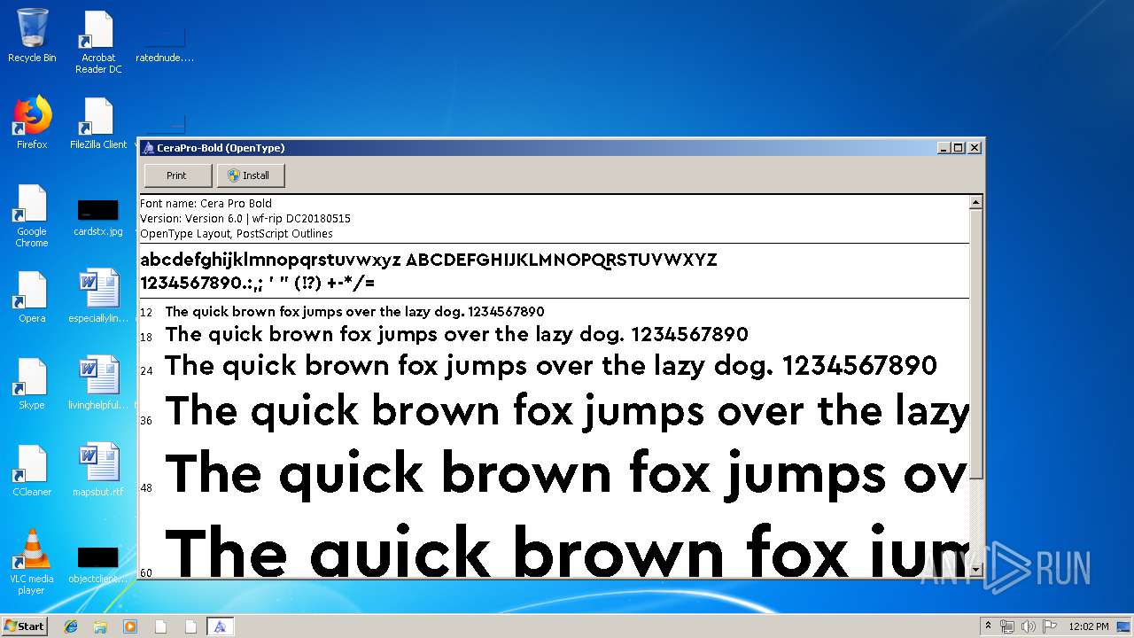
Task: Click the OpenType Layout, PostScript Outlines line
Action: pyautogui.click(x=237, y=234)
